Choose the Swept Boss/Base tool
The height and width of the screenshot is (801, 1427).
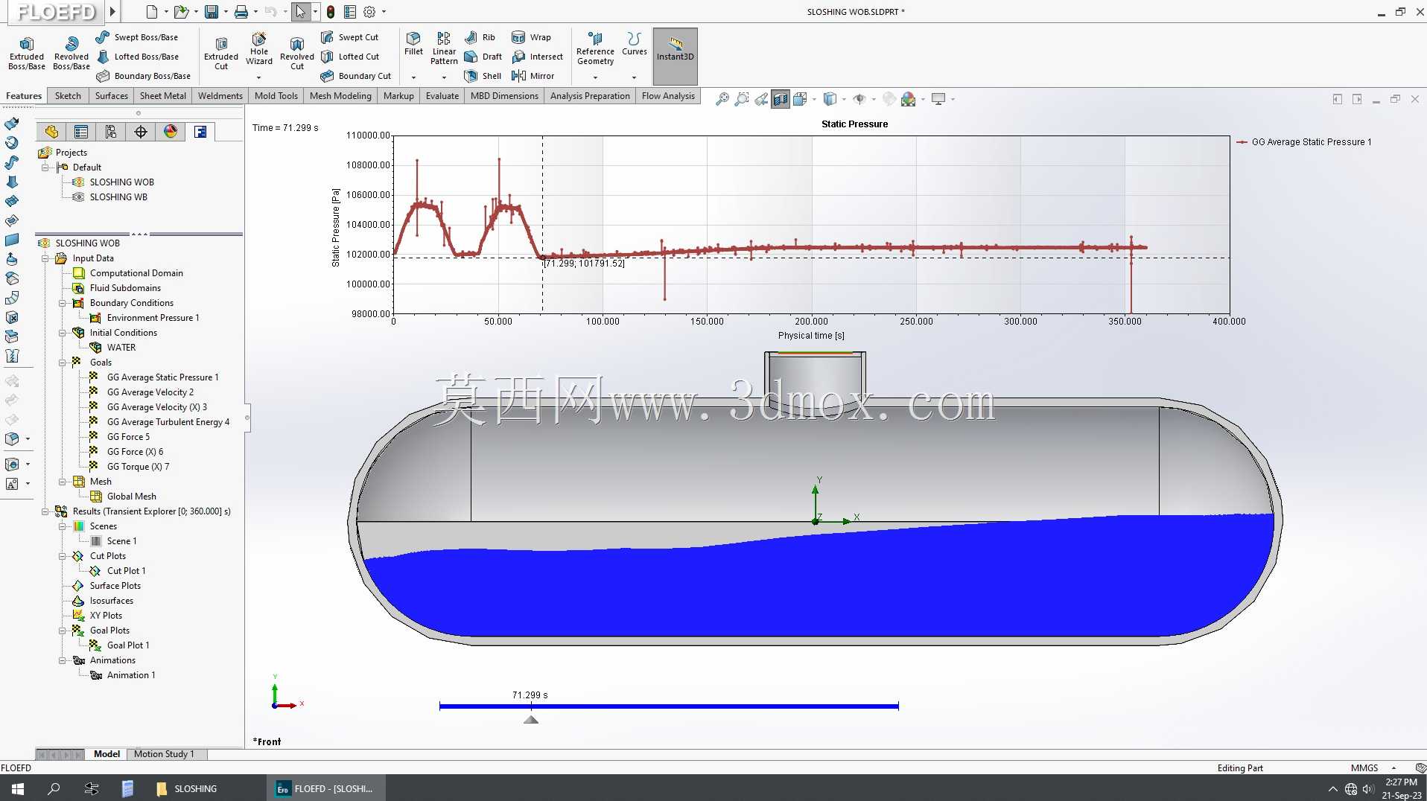[137, 37]
